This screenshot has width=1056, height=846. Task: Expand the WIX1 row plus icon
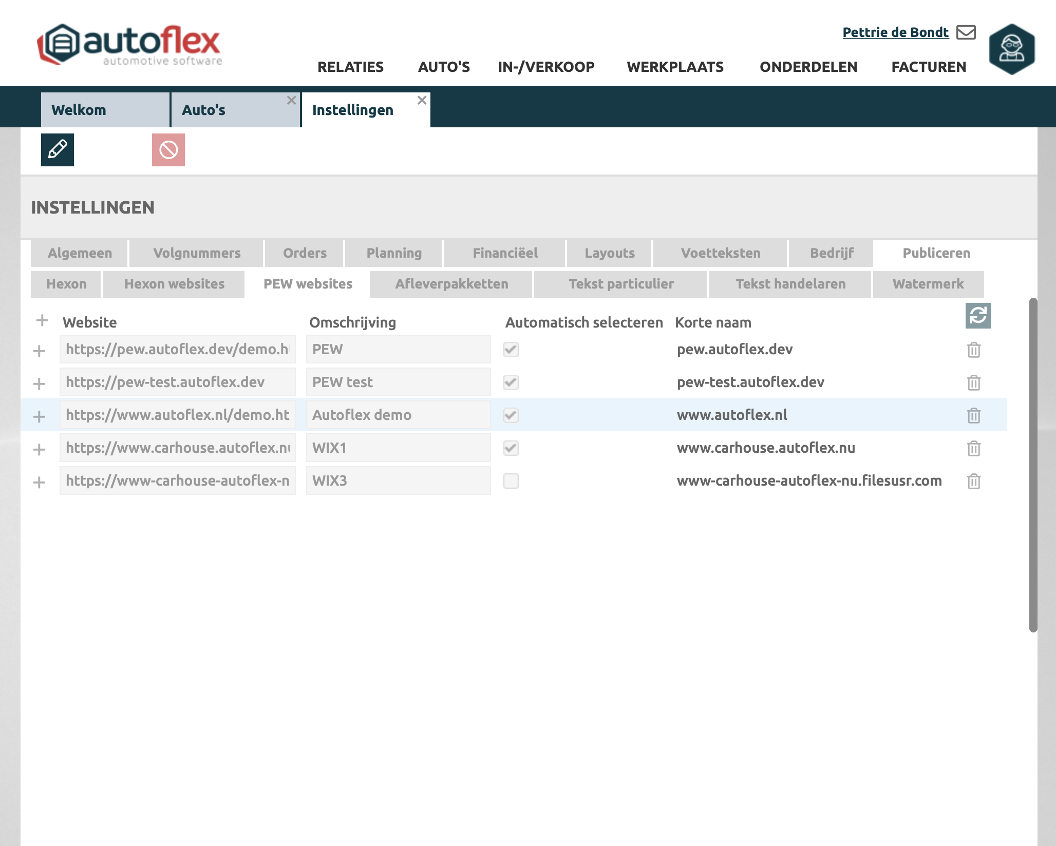(39, 450)
